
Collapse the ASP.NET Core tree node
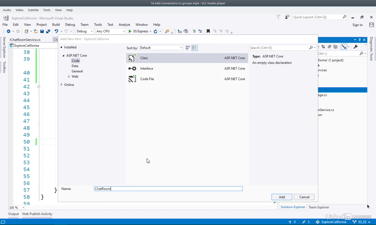[x=64, y=55]
